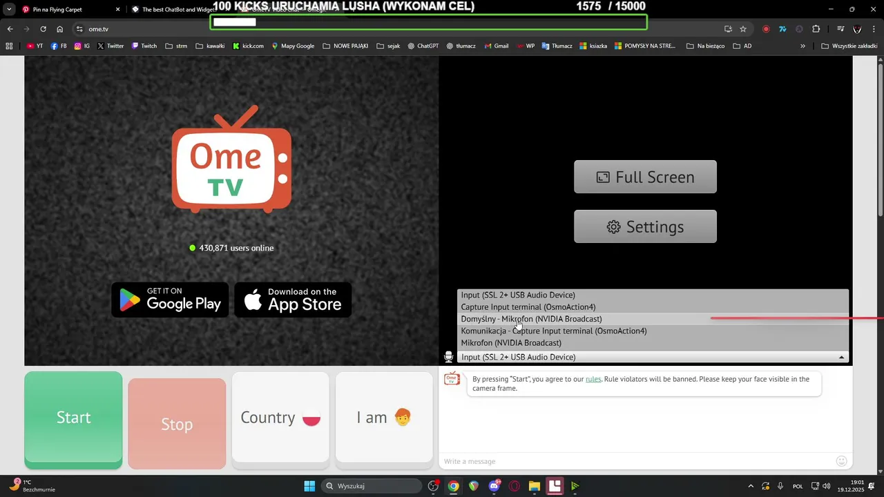Image resolution: width=884 pixels, height=497 pixels.
Task: Go back to the previous page
Action: [x=10, y=29]
